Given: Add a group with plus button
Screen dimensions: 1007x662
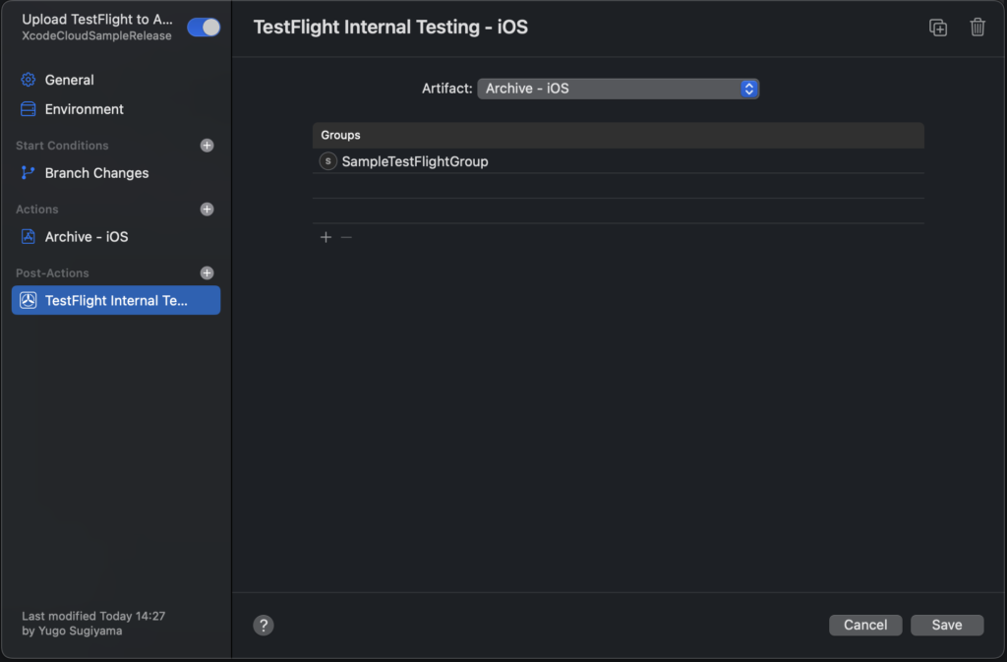Looking at the screenshot, I should [x=326, y=238].
